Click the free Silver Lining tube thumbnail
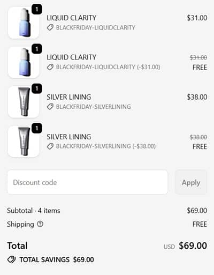Screen dimensions: 214x275 point(24,142)
